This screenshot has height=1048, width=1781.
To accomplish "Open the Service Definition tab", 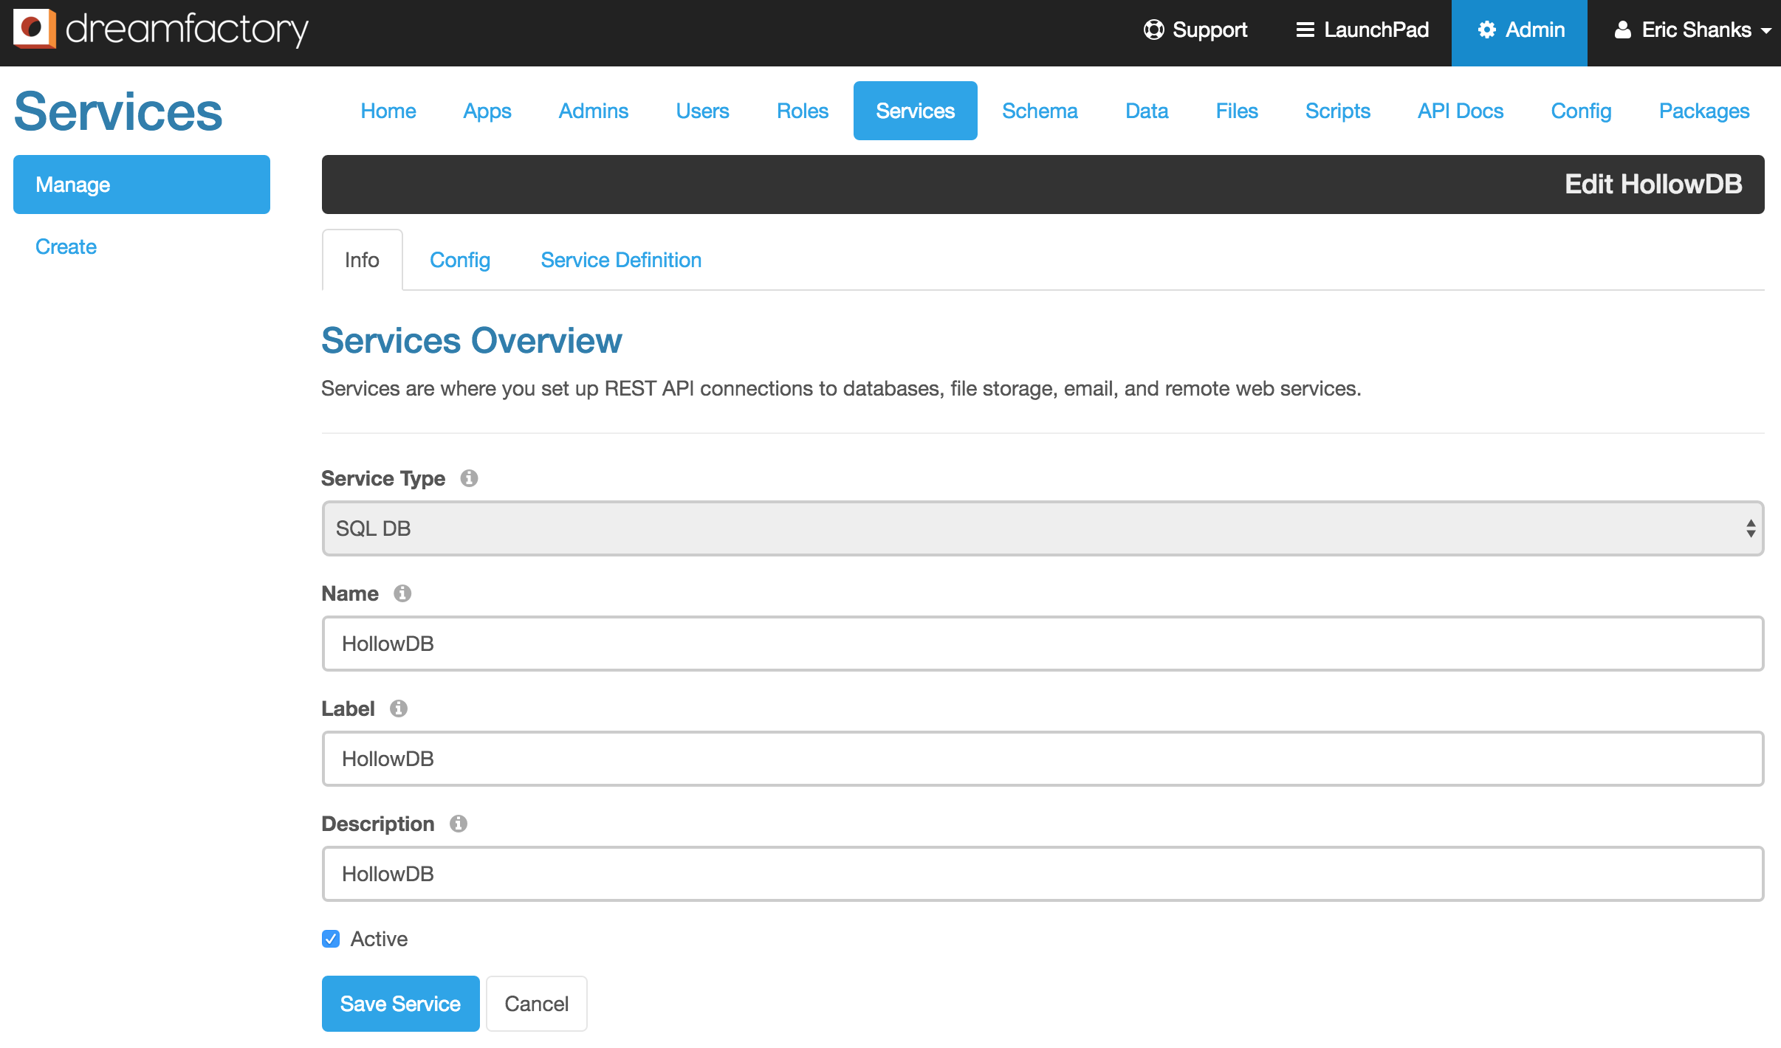I will pos(621,260).
